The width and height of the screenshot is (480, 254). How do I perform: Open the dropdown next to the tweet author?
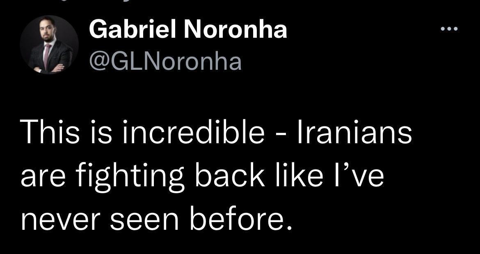point(449,28)
